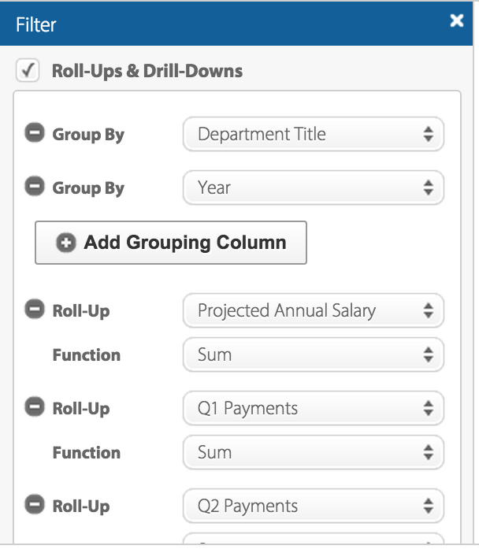Remove the Department Title grouping with minus icon
479x553 pixels.
34,134
